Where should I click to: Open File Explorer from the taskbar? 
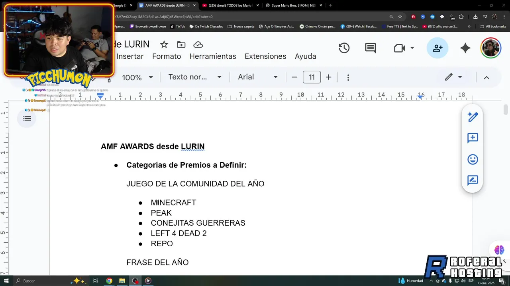pyautogui.click(x=122, y=281)
